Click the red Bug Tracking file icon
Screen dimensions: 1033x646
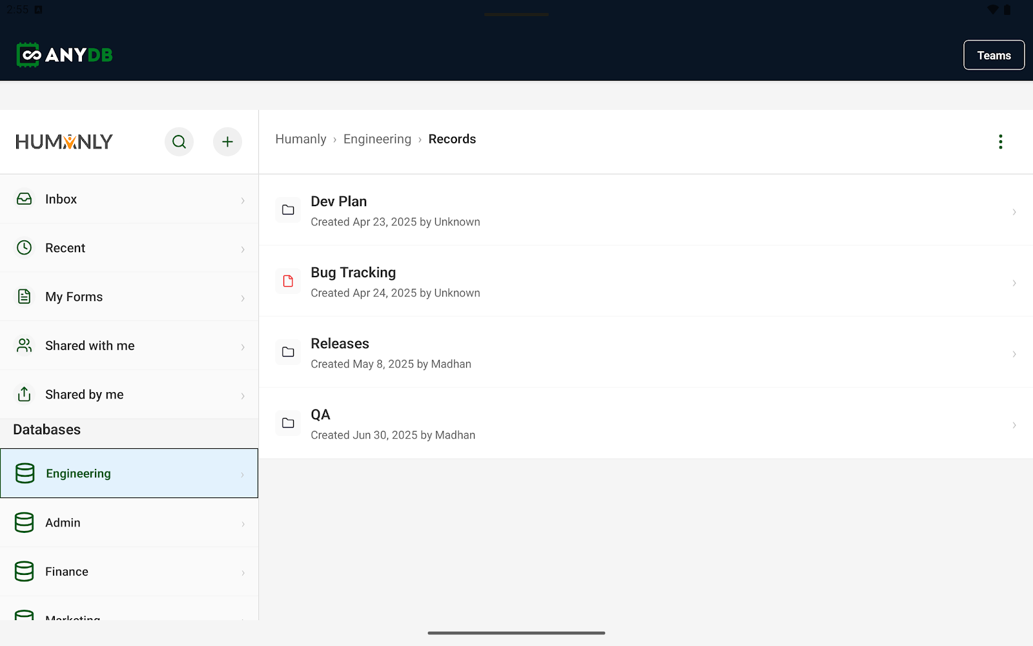[x=288, y=281]
